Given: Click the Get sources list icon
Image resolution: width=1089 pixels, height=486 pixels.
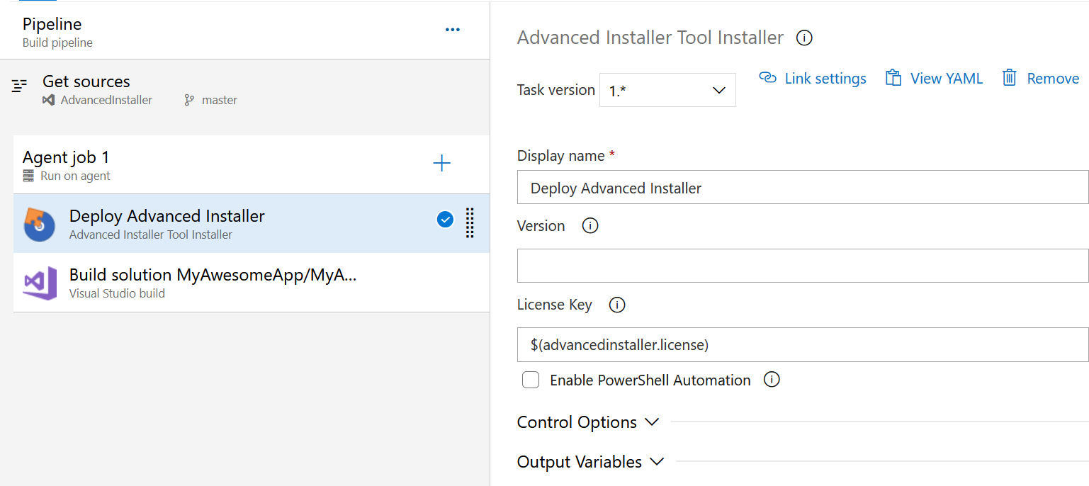Looking at the screenshot, I should point(19,86).
